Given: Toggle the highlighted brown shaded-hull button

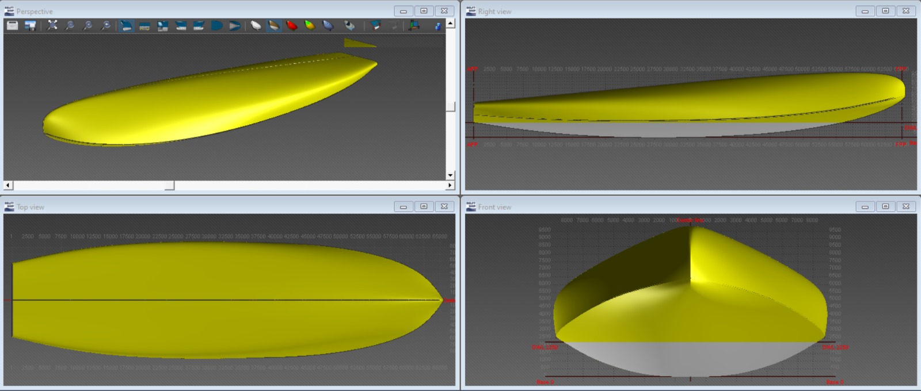Looking at the screenshot, I should coord(274,25).
